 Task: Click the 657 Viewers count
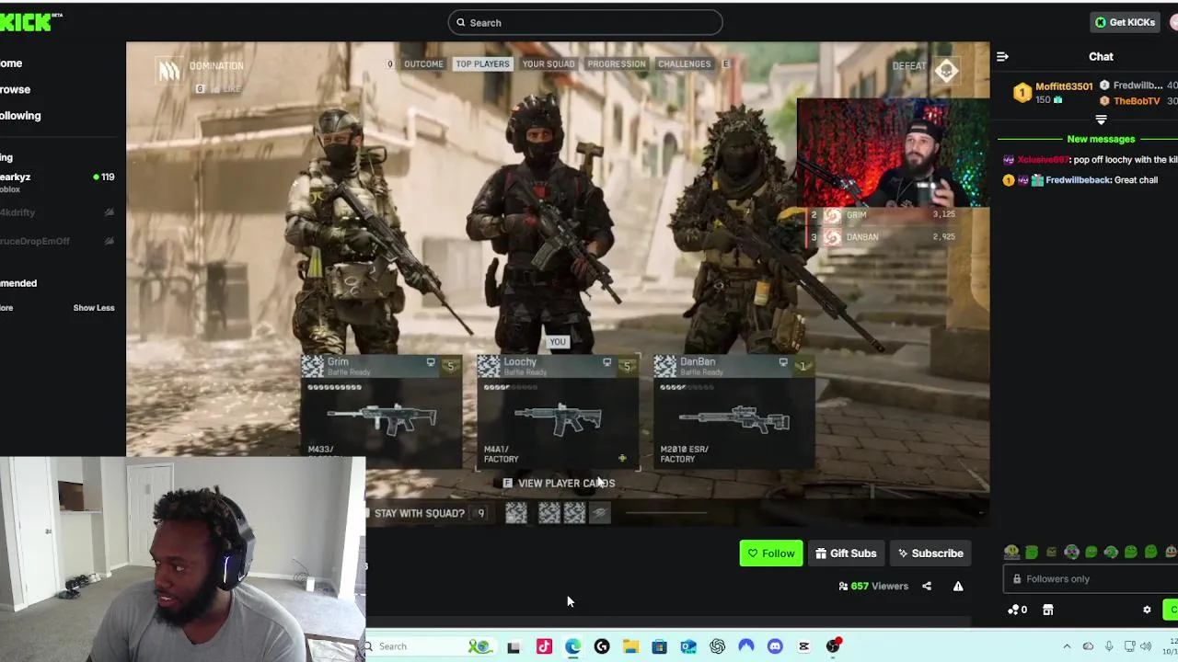(873, 587)
